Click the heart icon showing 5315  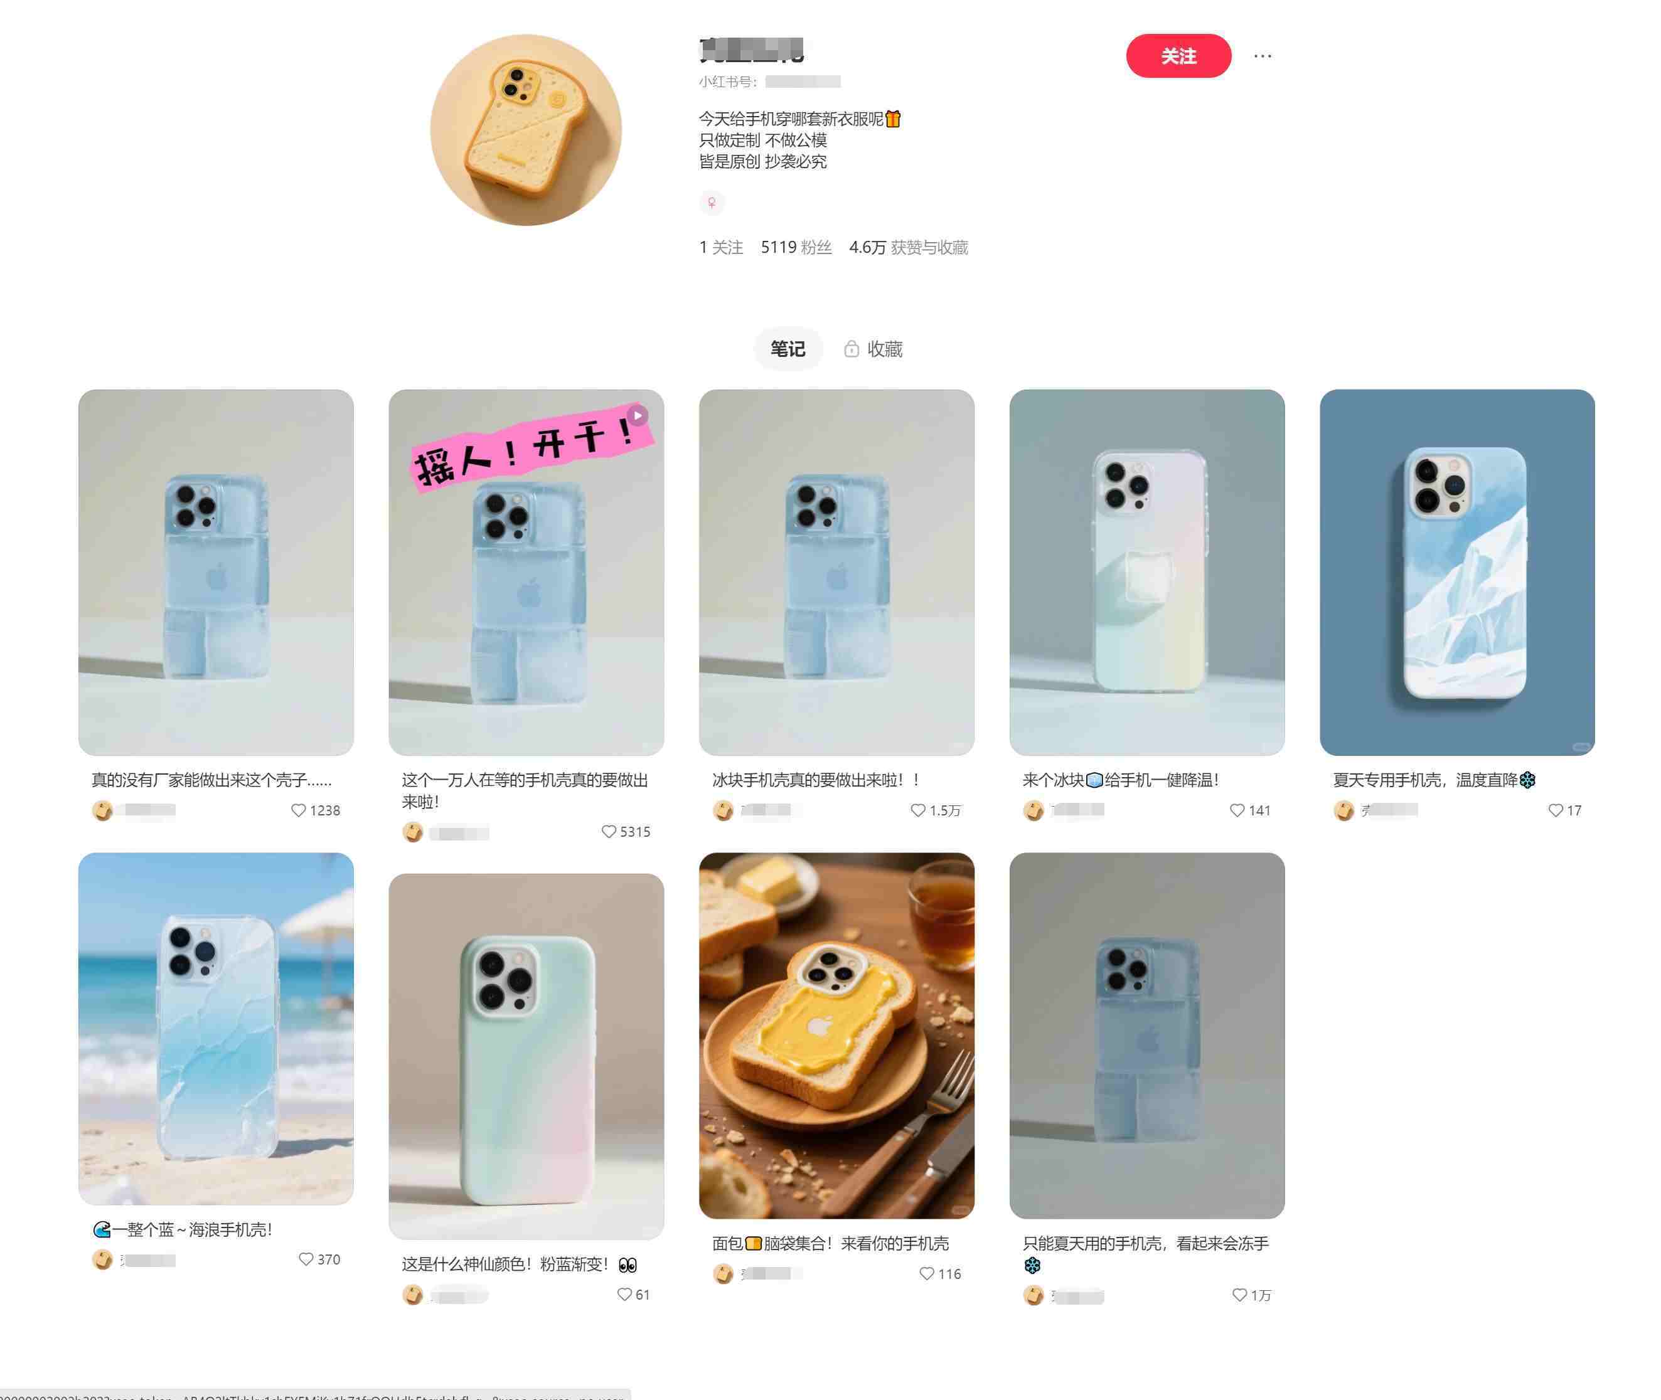click(x=609, y=832)
